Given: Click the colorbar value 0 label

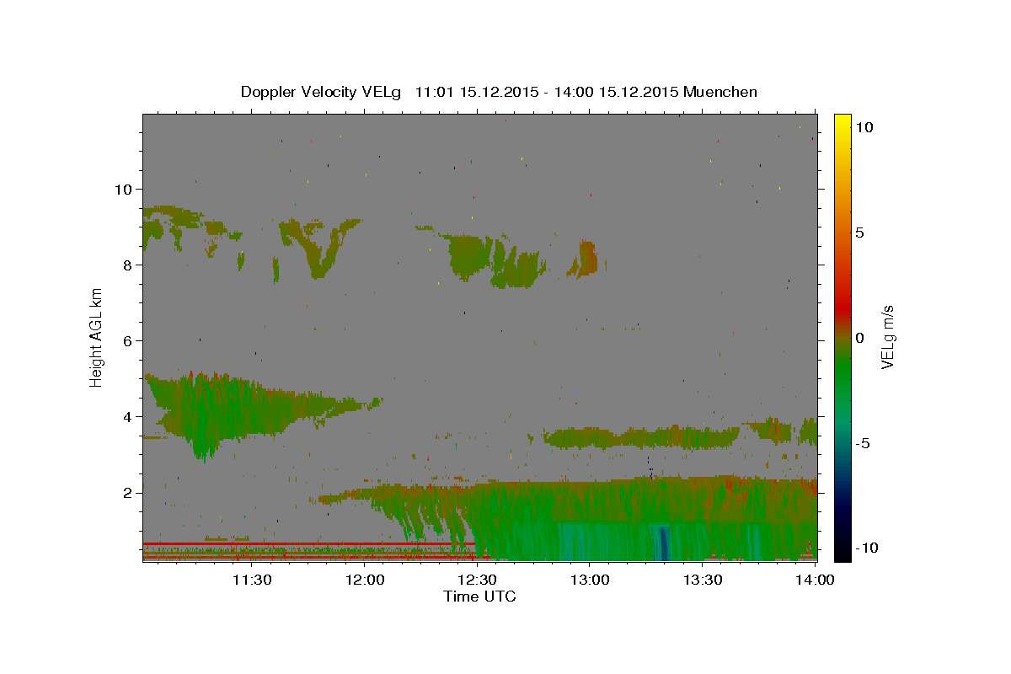Looking at the screenshot, I should 859,338.
